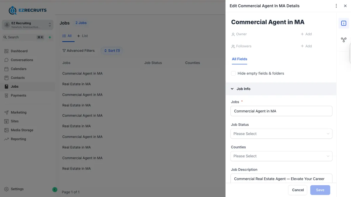The height and width of the screenshot is (197, 351).
Task: Click the Settings gear in sidebar
Action: point(6,189)
